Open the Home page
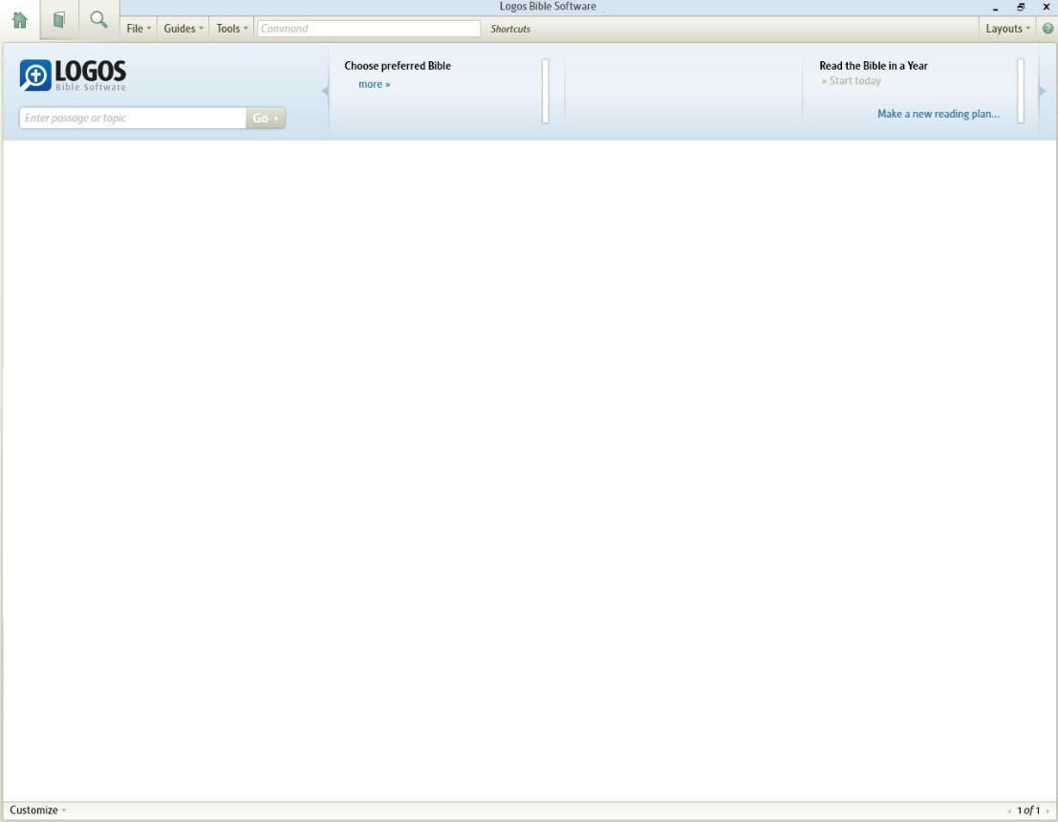This screenshot has width=1058, height=822. (x=21, y=20)
